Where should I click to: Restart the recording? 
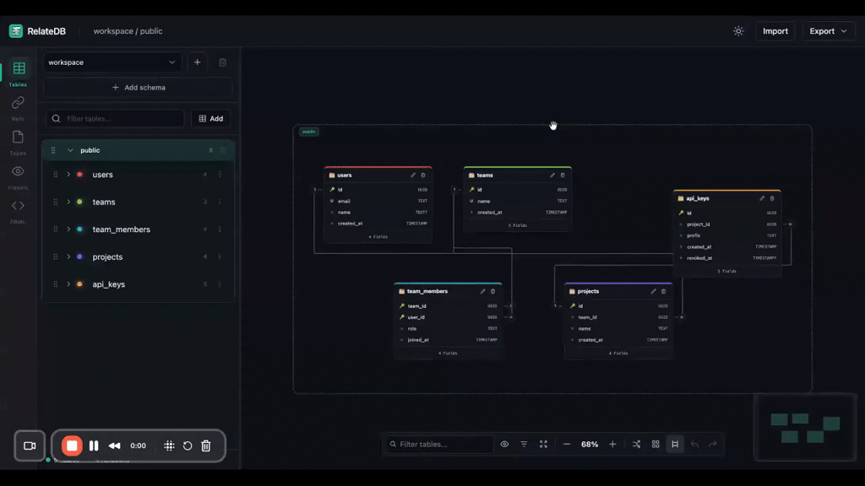coord(188,445)
